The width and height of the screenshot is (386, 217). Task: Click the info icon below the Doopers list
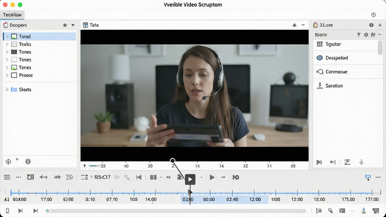click(x=28, y=161)
